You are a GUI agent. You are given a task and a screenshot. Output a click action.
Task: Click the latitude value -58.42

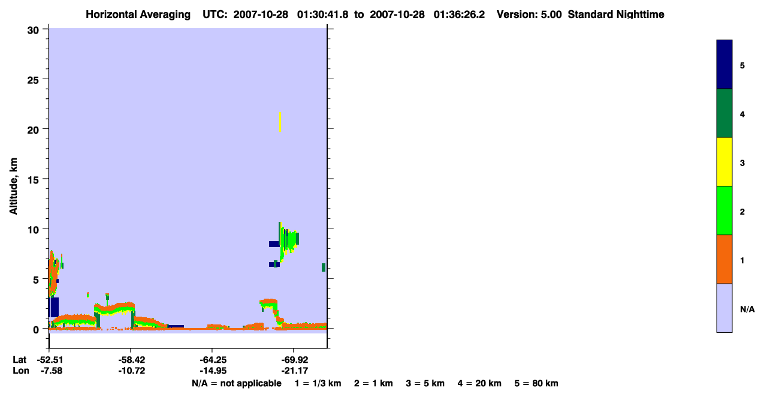coord(131,360)
